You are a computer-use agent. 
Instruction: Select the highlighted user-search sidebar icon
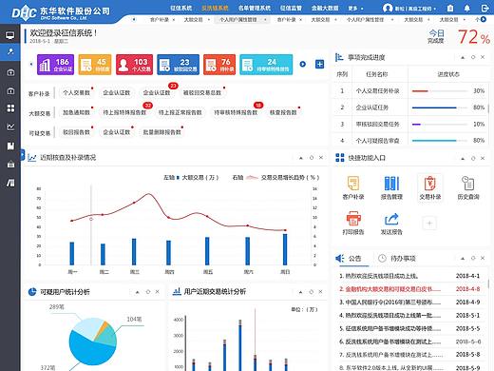(10, 51)
